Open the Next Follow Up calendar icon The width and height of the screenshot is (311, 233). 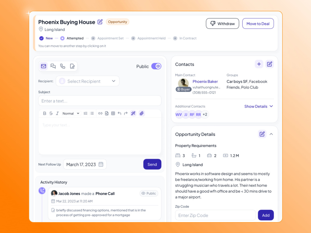point(101,164)
